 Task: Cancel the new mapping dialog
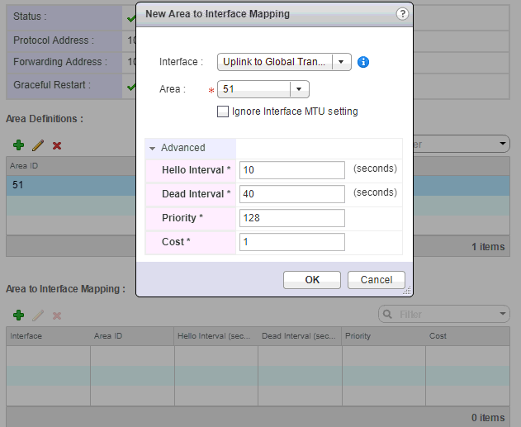pos(376,280)
